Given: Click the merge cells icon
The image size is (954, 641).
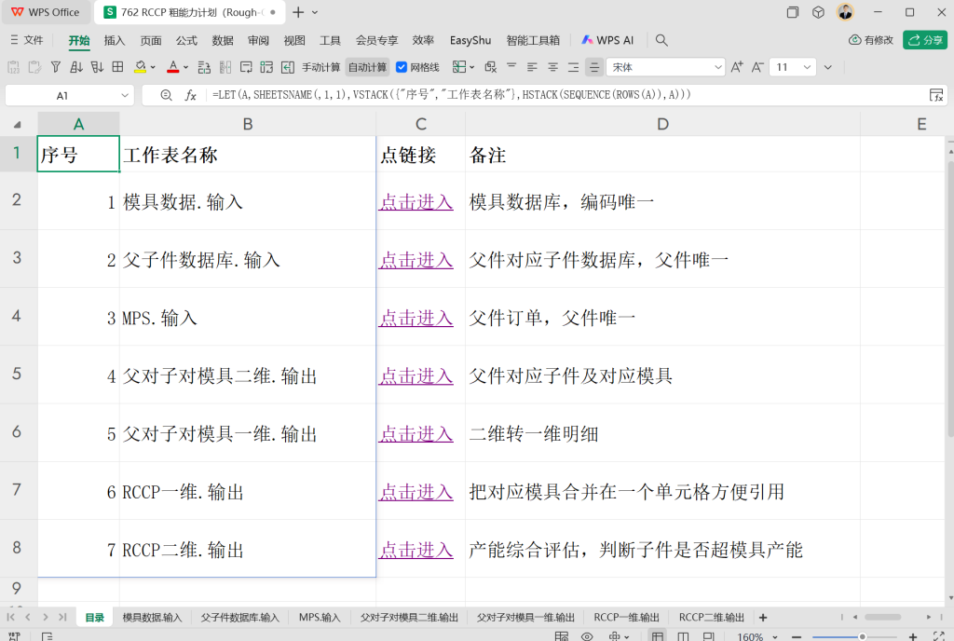Looking at the screenshot, I should pyautogui.click(x=266, y=67).
